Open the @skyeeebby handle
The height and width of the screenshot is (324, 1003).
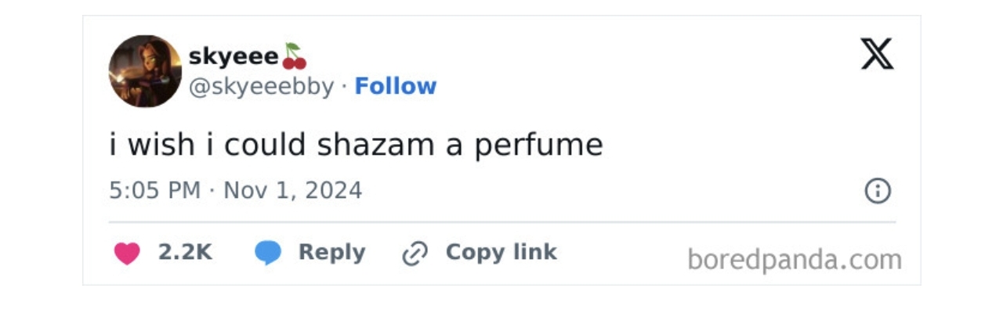click(x=262, y=87)
